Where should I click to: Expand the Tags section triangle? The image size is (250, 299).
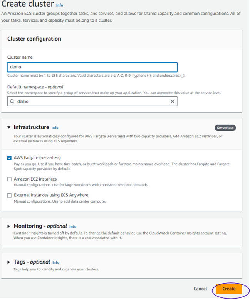pos(9,262)
